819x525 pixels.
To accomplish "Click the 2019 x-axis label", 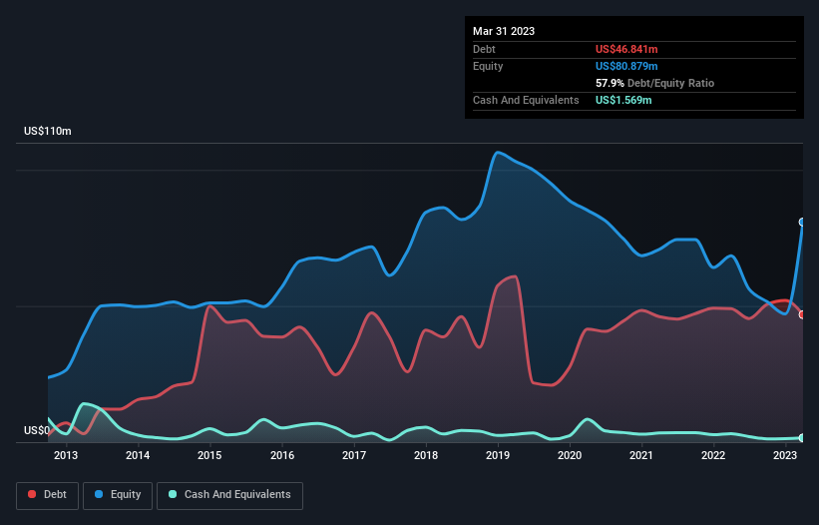I will point(498,455).
